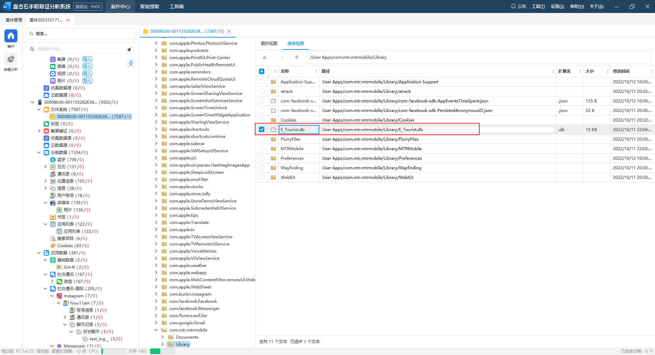Click the broom clear icon beside tree search

(x=130, y=49)
